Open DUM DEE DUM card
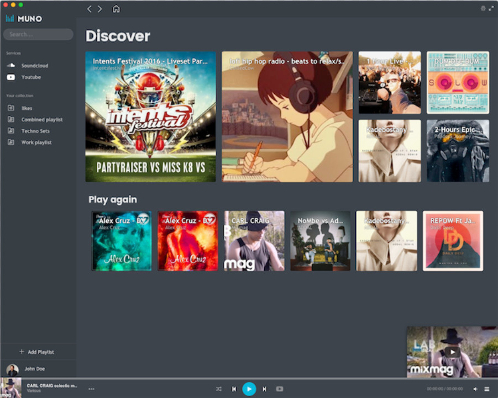 point(458,82)
